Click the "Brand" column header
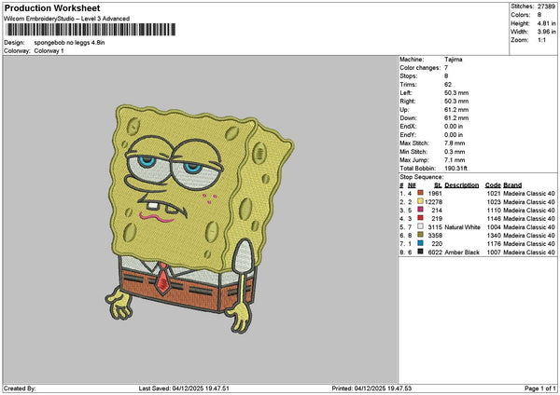Screen dimensions: 560x395 pyautogui.click(x=512, y=185)
